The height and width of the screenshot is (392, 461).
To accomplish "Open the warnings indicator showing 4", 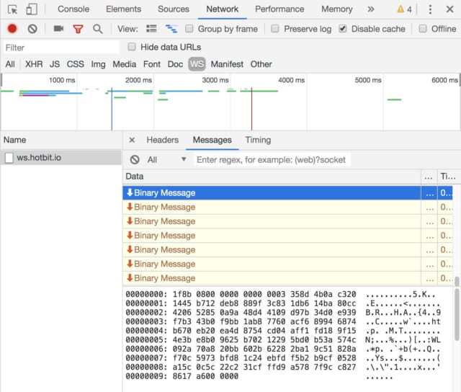I will tap(405, 9).
